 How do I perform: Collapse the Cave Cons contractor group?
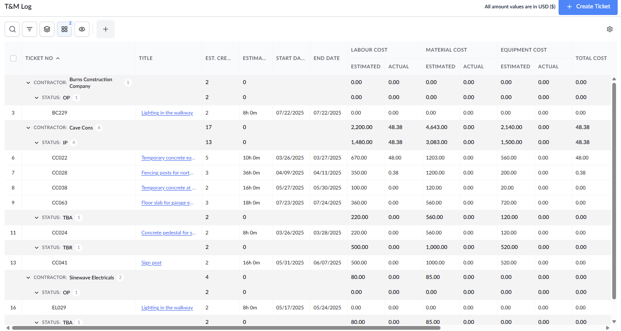(28, 128)
